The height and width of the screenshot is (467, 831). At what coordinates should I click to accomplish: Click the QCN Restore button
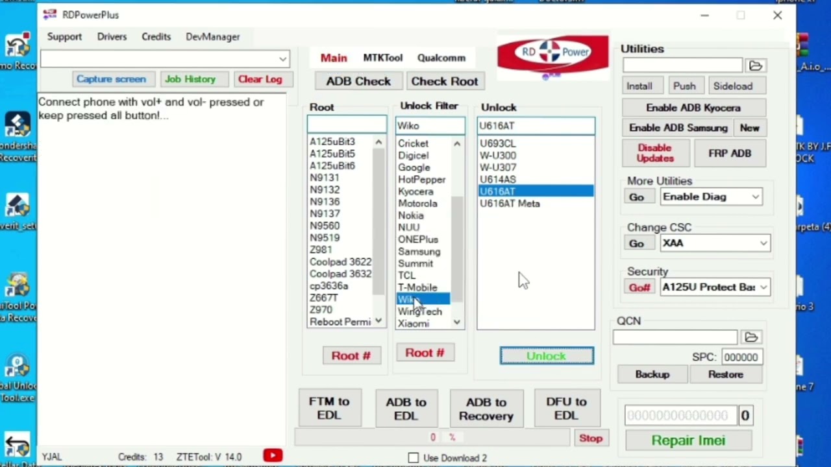pos(725,374)
